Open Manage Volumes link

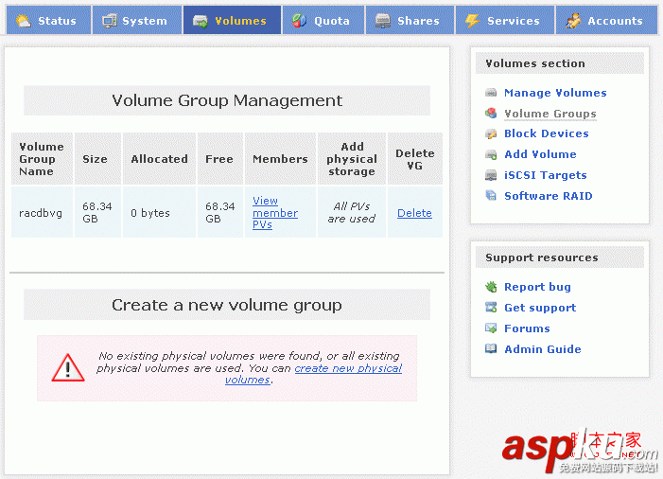coord(555,93)
